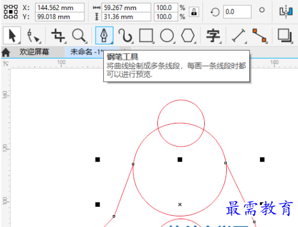Click the horizontal scale 100.0 percent field
298x227 pixels.
point(166,8)
